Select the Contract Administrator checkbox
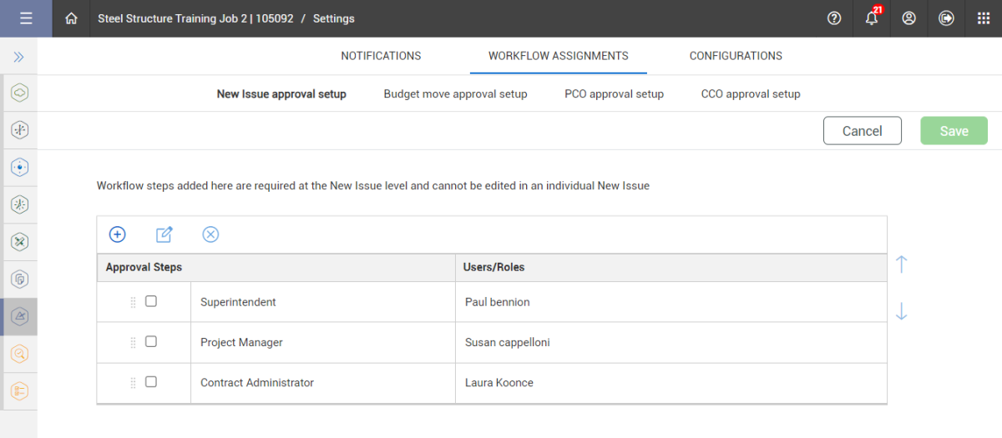This screenshot has width=1002, height=438. point(151,381)
